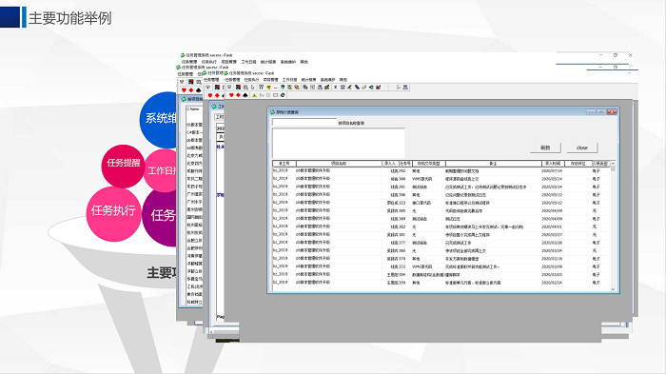Focus the project name search field
The height and width of the screenshot is (374, 666).
(304, 123)
